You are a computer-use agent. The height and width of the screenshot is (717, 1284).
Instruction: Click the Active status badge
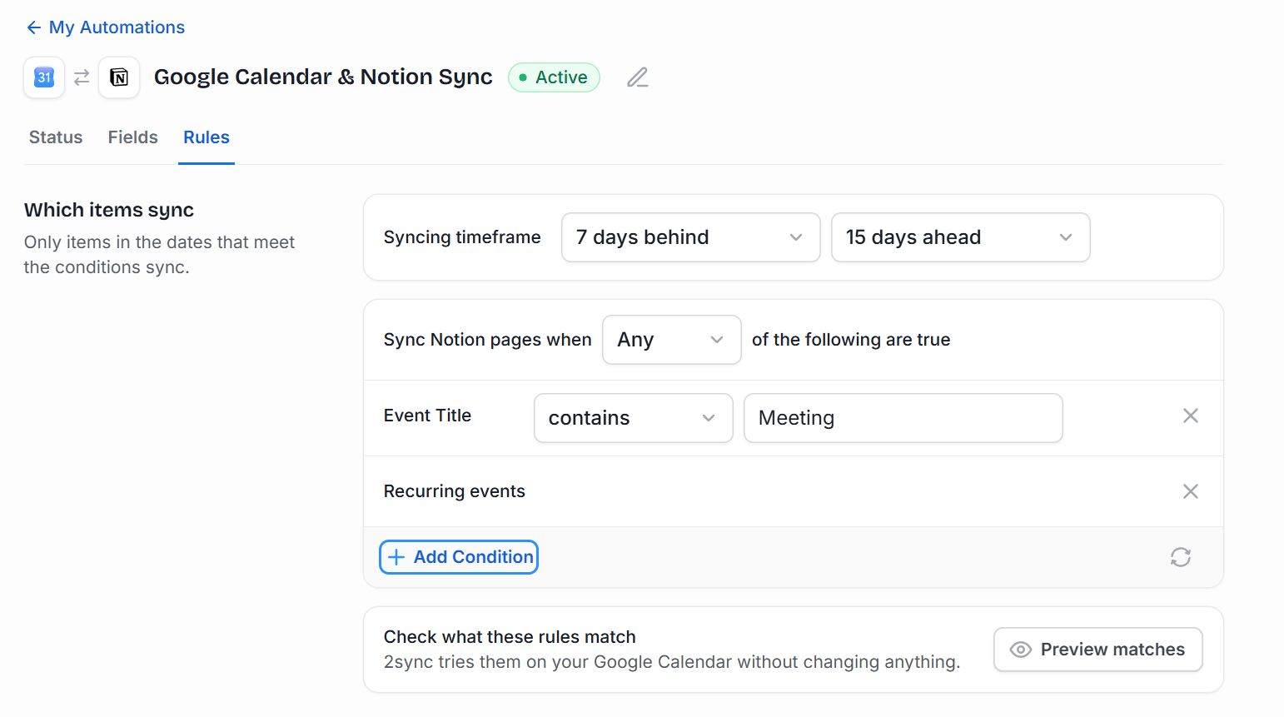554,77
